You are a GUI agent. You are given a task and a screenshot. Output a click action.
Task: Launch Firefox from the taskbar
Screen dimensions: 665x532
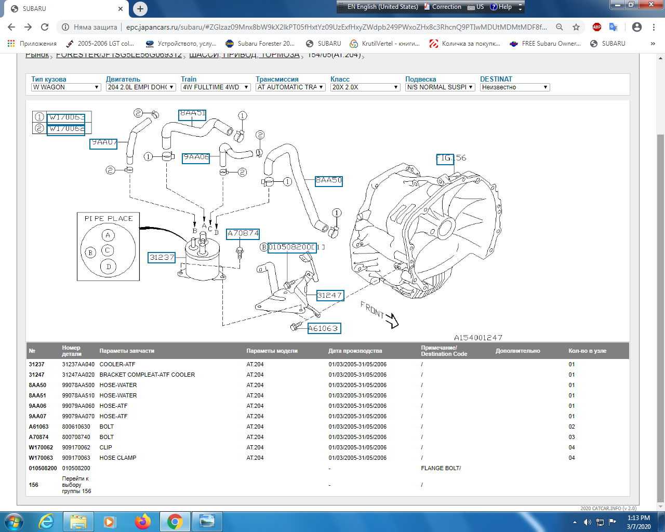point(143,522)
